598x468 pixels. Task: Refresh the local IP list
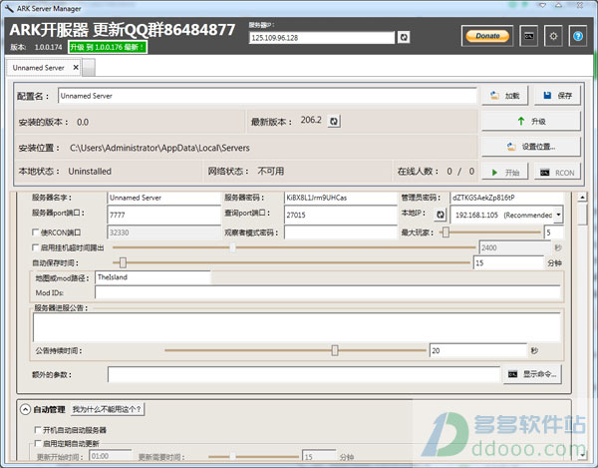441,215
